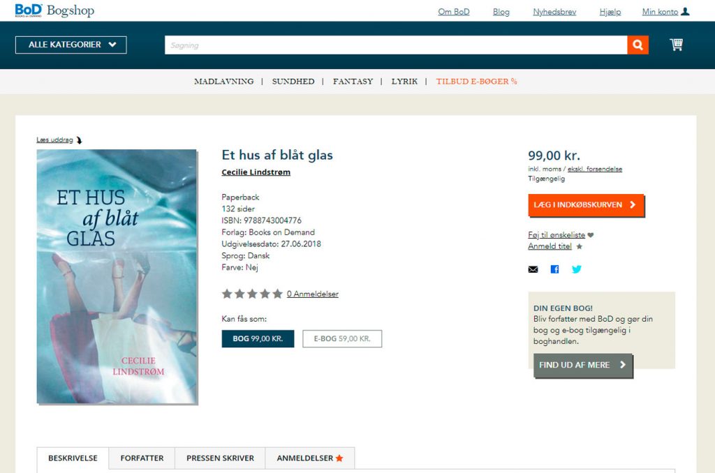Open the PRESSEN SKRIVER tab
715x473 pixels.
(x=220, y=458)
